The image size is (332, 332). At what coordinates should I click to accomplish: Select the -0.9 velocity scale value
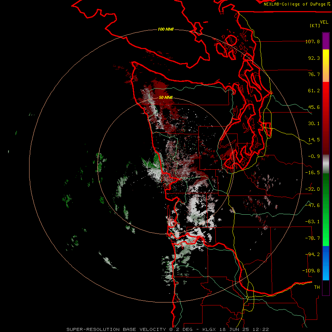click(x=314, y=156)
